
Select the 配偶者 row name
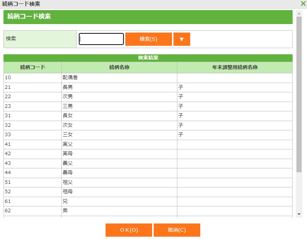[119, 78]
